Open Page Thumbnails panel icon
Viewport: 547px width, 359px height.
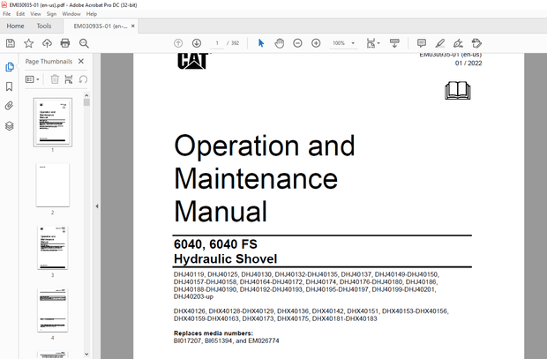coord(10,67)
